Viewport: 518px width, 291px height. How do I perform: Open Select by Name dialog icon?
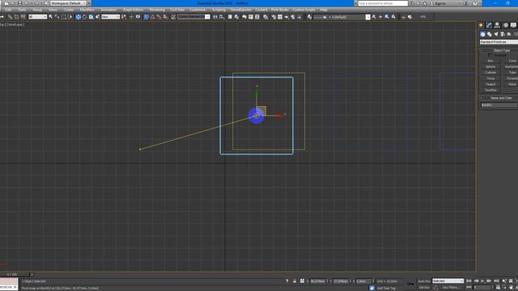tap(57, 17)
